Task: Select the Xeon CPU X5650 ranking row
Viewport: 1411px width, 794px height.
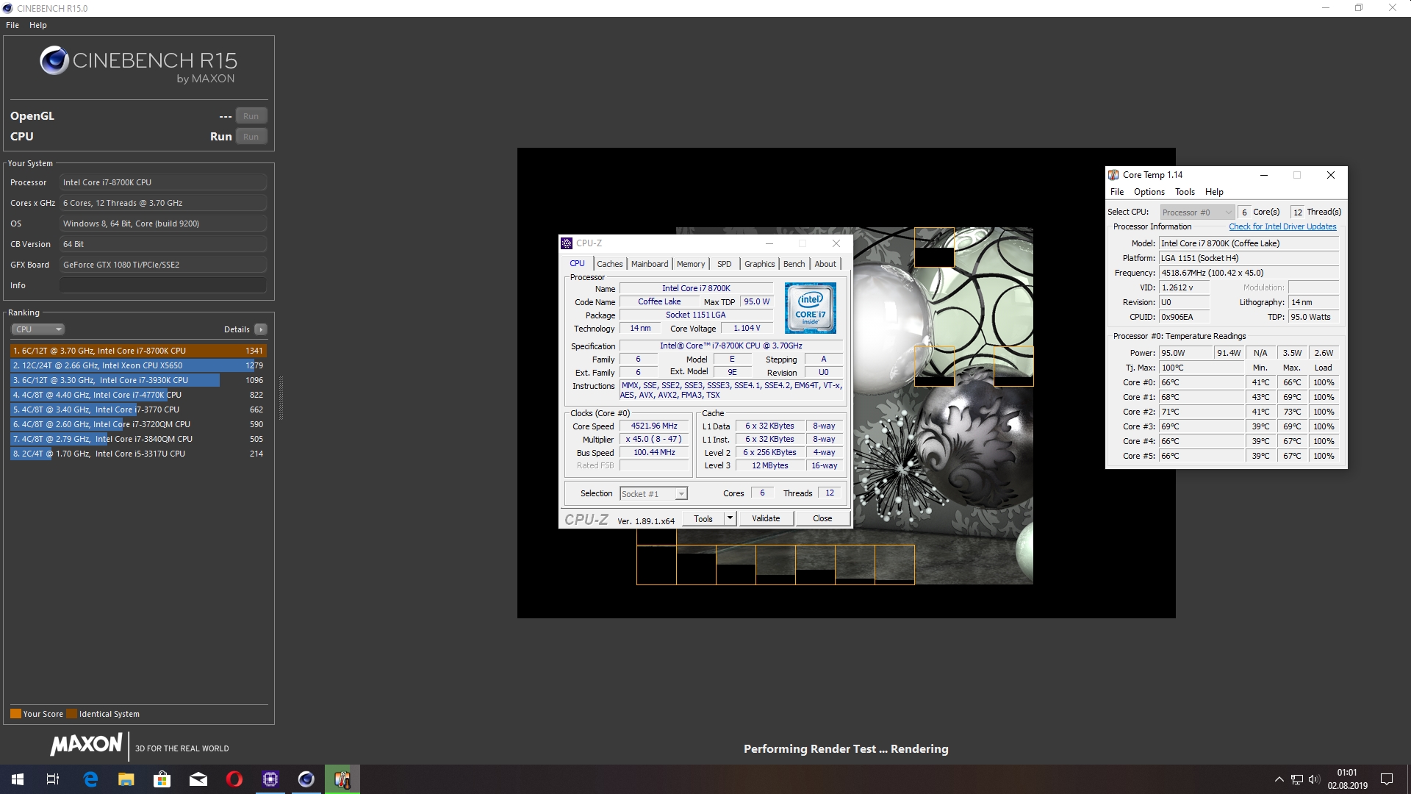Action: coord(138,365)
